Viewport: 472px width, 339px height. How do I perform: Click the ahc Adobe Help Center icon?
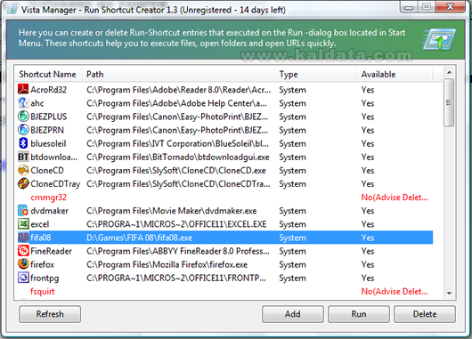pyautogui.click(x=23, y=103)
